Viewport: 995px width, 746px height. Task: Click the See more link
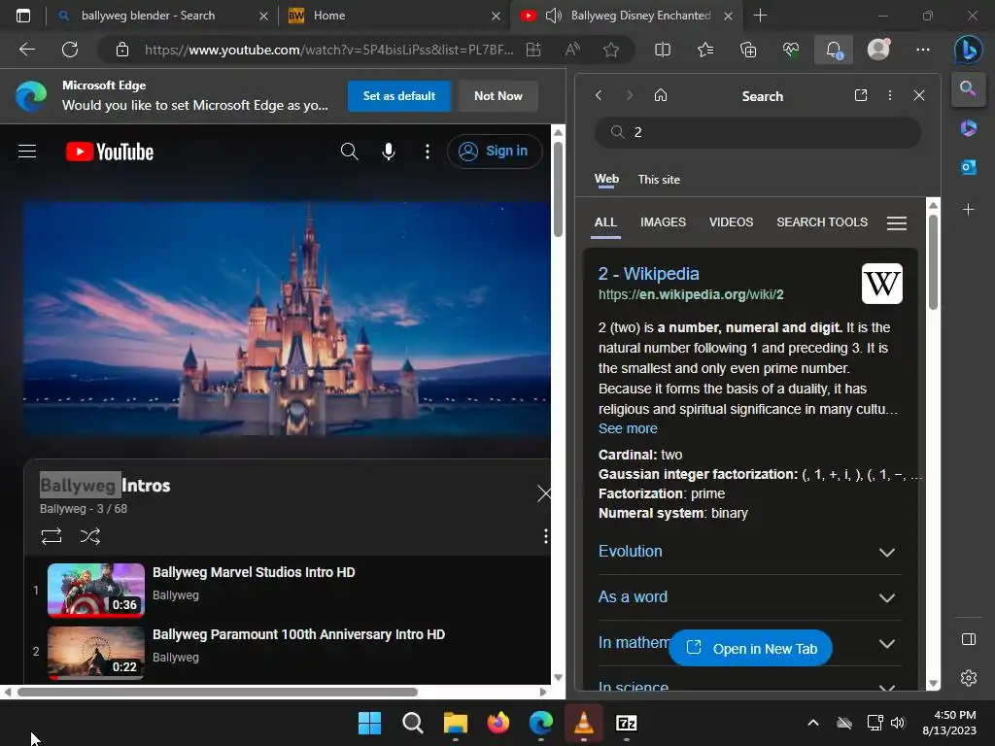coord(628,428)
